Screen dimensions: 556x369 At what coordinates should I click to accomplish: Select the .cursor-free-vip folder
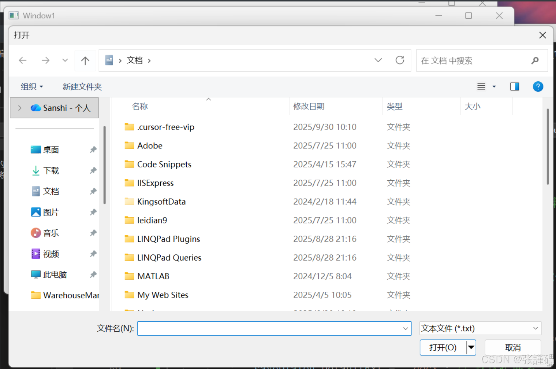(x=165, y=127)
